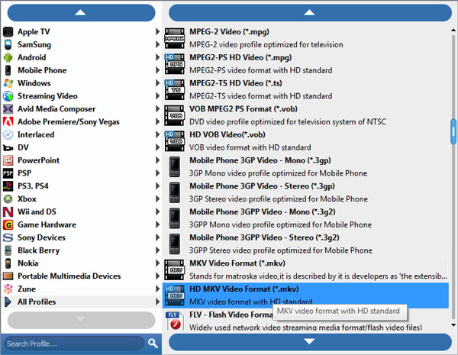Select Mobile Phone 3GPP Video - Stereo
This screenshot has height=355, width=458.
[305, 244]
